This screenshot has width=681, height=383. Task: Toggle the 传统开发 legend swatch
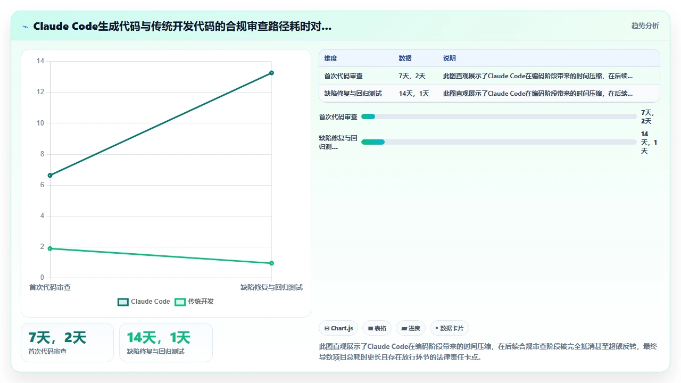180,302
